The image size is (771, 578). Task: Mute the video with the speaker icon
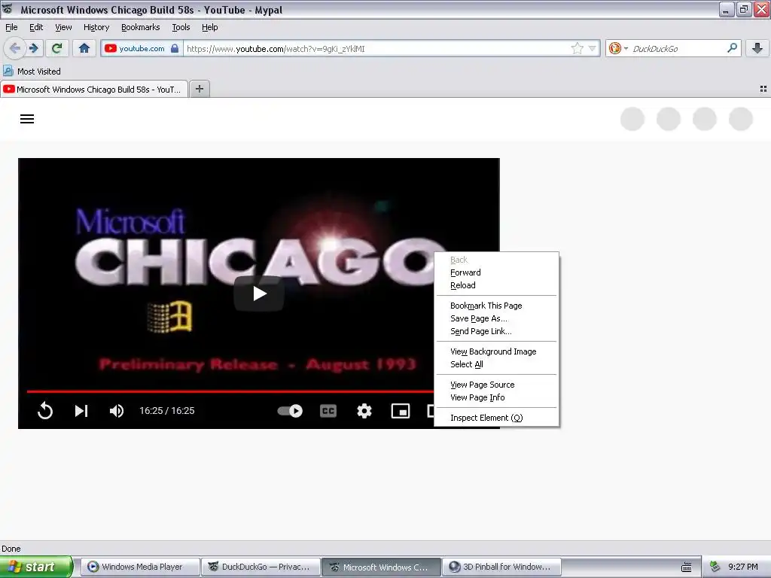(x=117, y=410)
